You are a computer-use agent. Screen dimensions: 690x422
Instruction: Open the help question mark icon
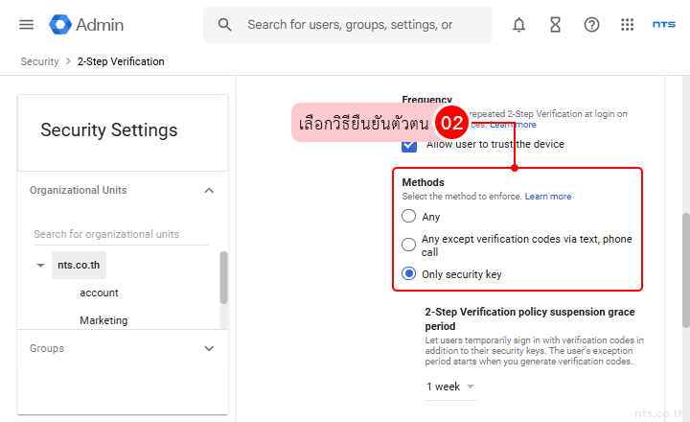point(591,25)
